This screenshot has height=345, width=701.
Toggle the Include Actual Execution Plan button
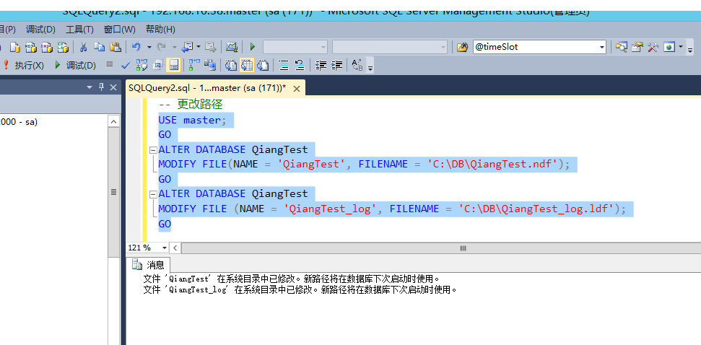click(193, 65)
